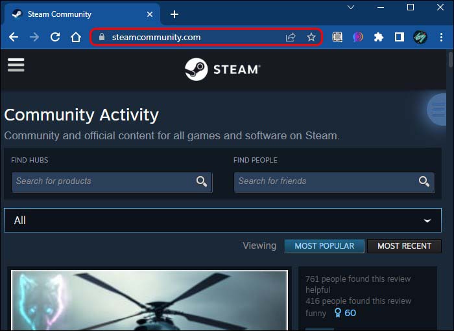Click the FIND PEOPLE label
The image size is (454, 331).
pyautogui.click(x=256, y=160)
